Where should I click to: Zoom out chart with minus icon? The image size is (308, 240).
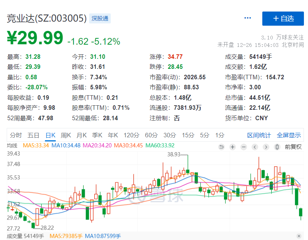[x=244, y=147]
